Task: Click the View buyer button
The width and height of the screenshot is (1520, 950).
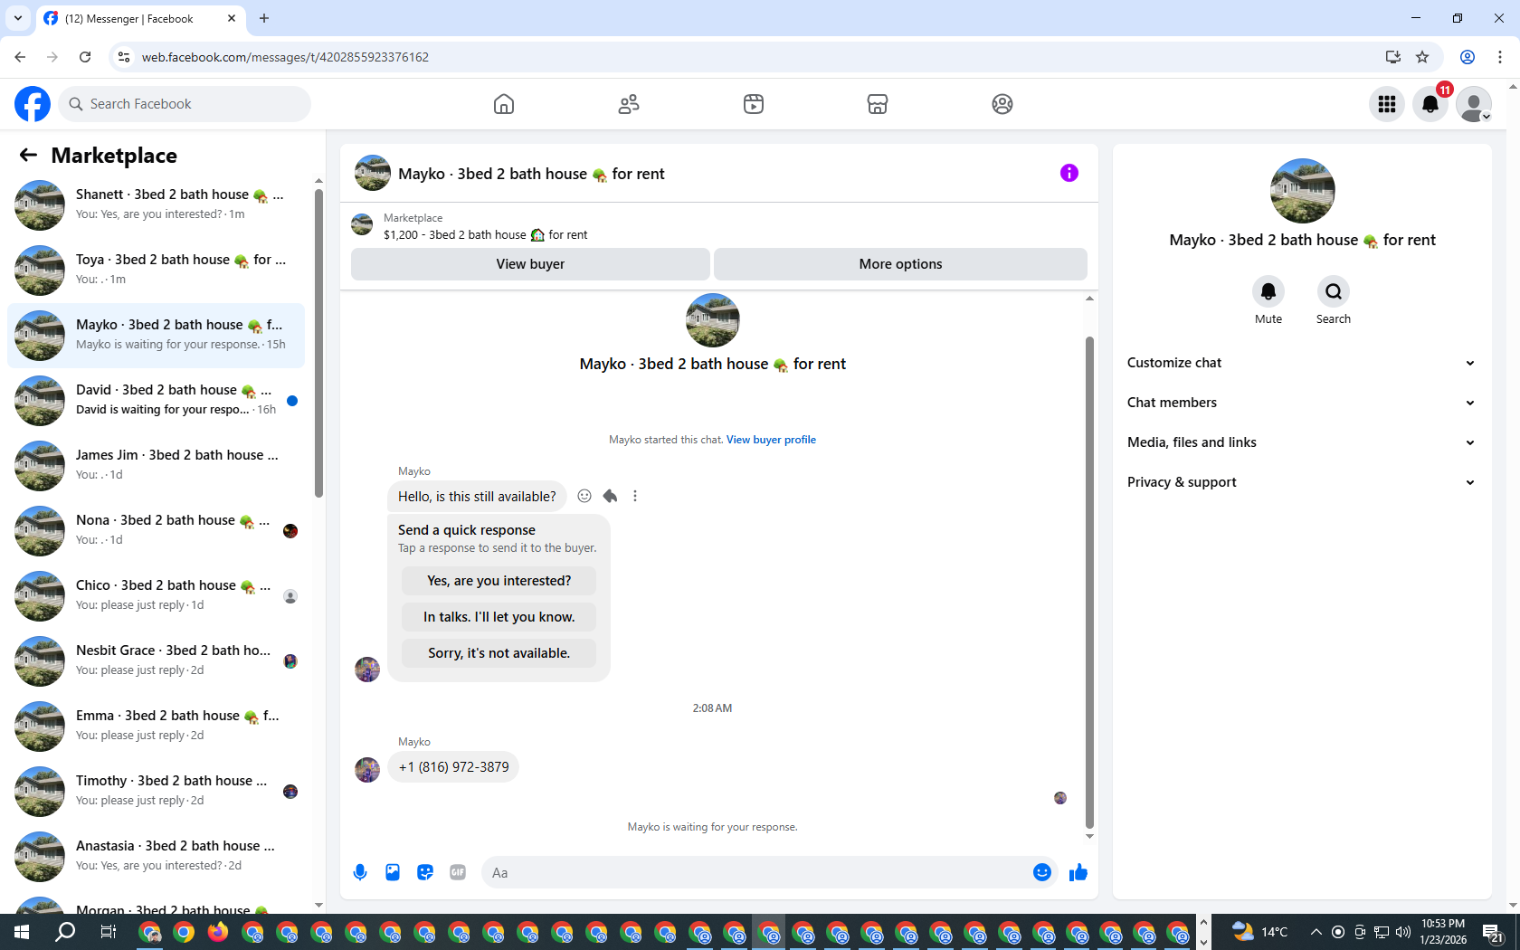Action: (530, 264)
